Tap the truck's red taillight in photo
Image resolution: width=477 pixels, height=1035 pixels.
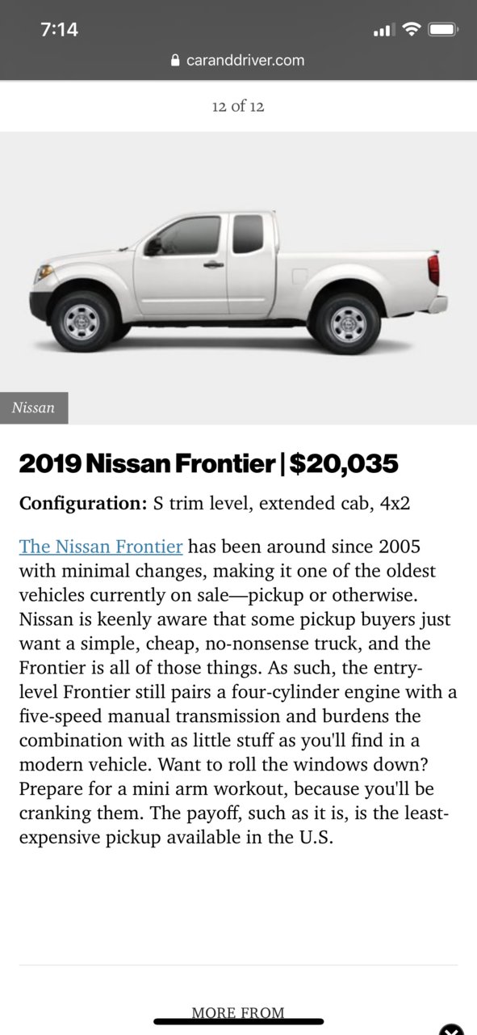coord(434,269)
